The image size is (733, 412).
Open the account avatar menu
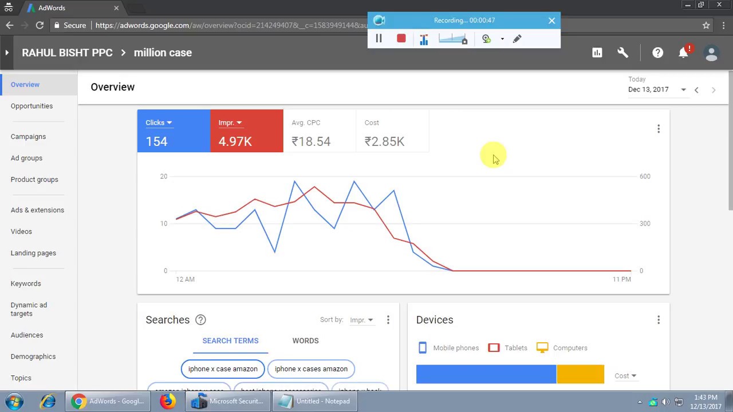[711, 53]
